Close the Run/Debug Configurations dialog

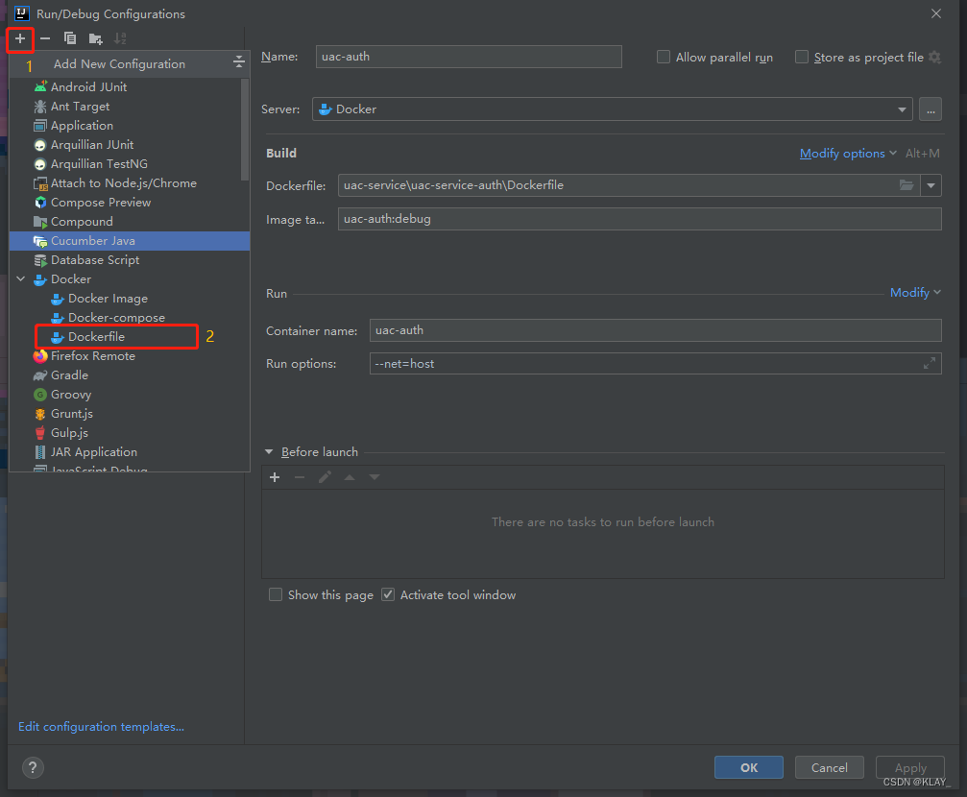tap(936, 13)
